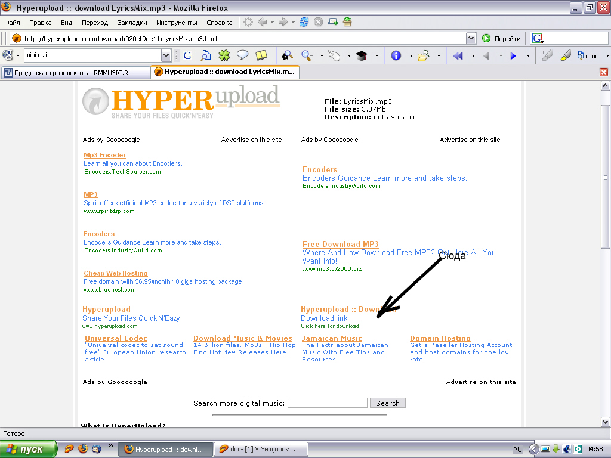Click the new tab icon with green plus
Screen dimensions: 611x458
(x=333, y=22)
